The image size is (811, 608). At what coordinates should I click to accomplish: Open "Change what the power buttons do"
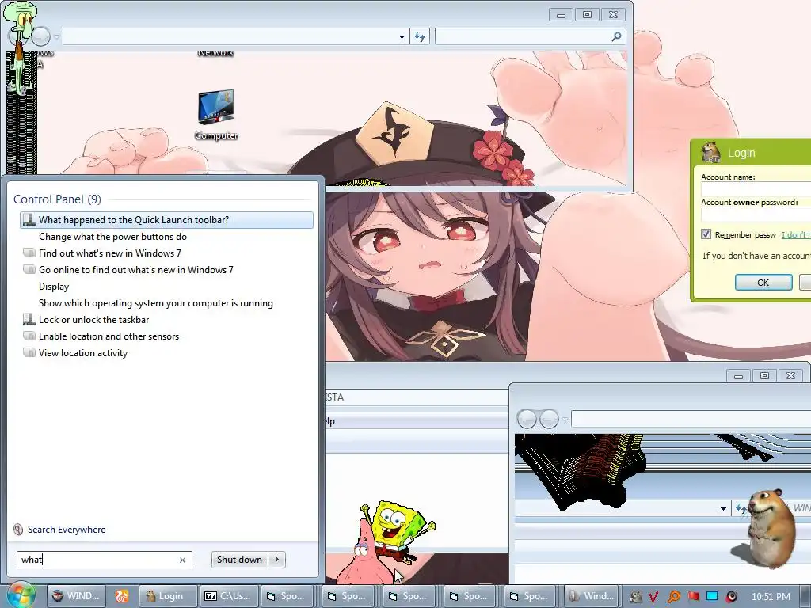pyautogui.click(x=112, y=236)
